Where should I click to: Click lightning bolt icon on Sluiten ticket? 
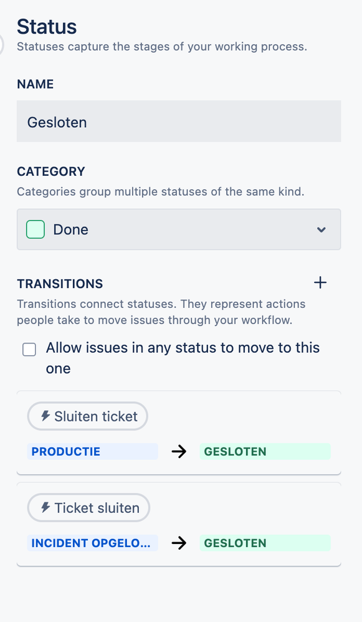(x=45, y=416)
